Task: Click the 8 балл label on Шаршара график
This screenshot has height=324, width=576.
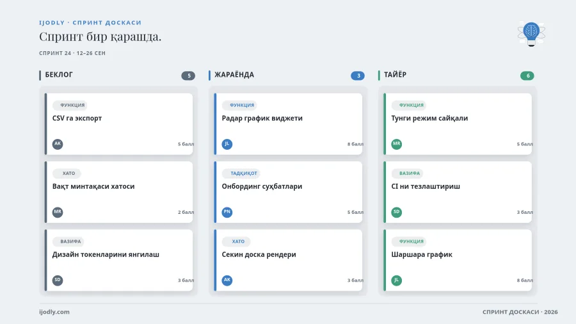Action: click(x=525, y=280)
